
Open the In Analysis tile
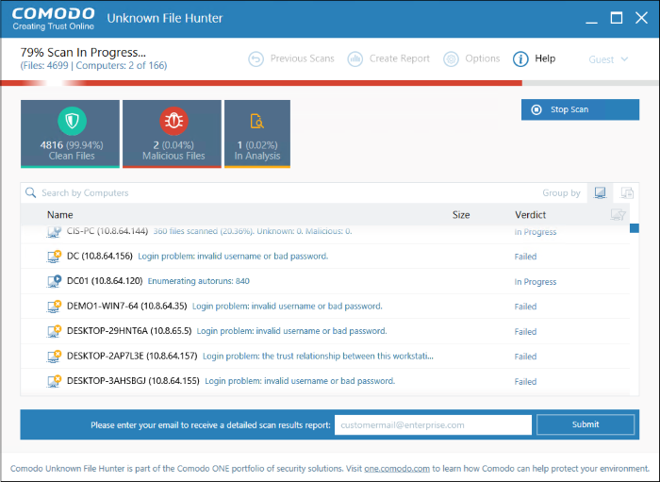tap(257, 134)
